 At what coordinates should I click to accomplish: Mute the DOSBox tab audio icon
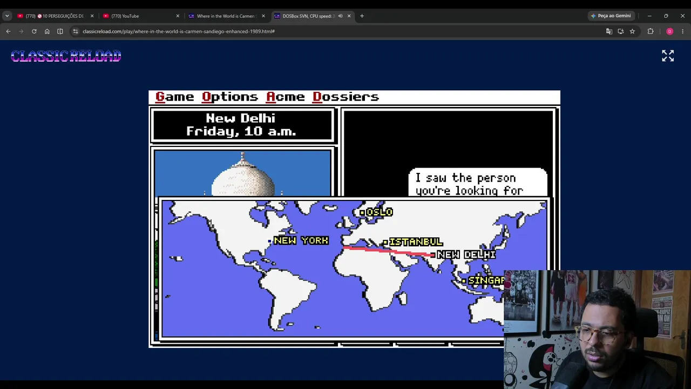coord(340,16)
